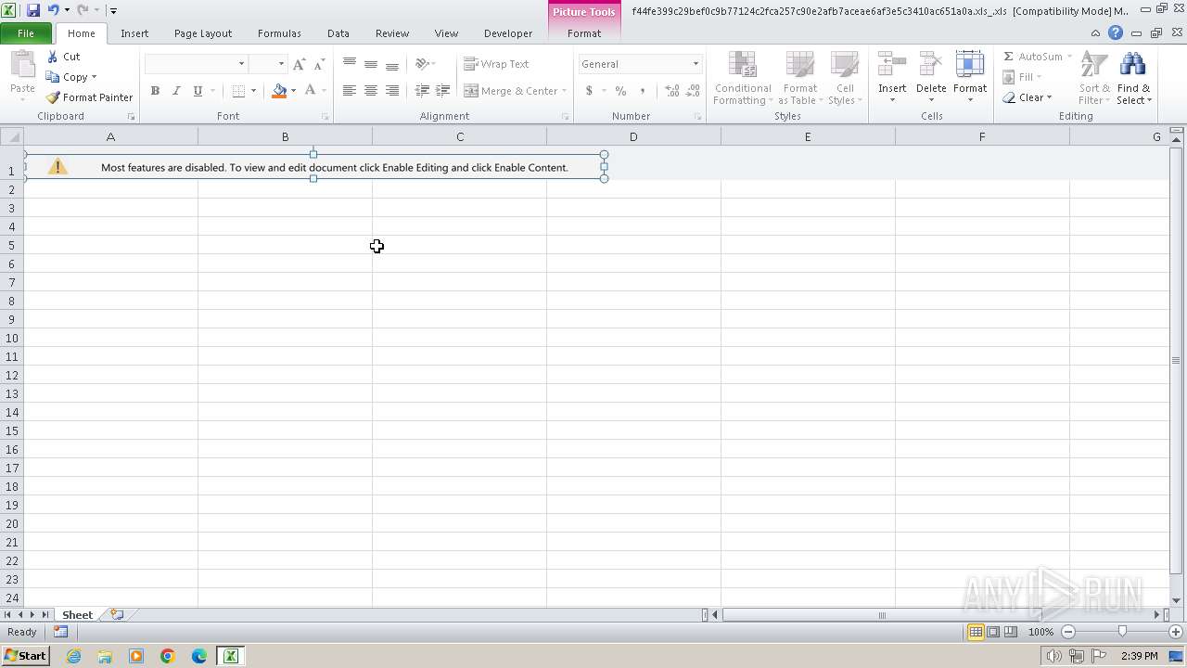Toggle Underline formatting
The image size is (1187, 668).
pyautogui.click(x=197, y=91)
